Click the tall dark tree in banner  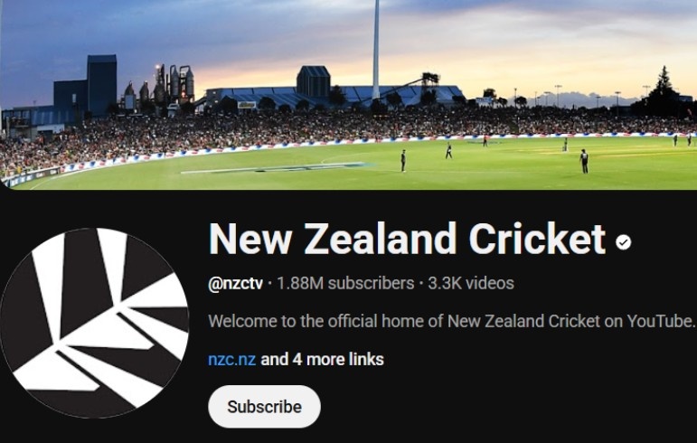click(663, 92)
